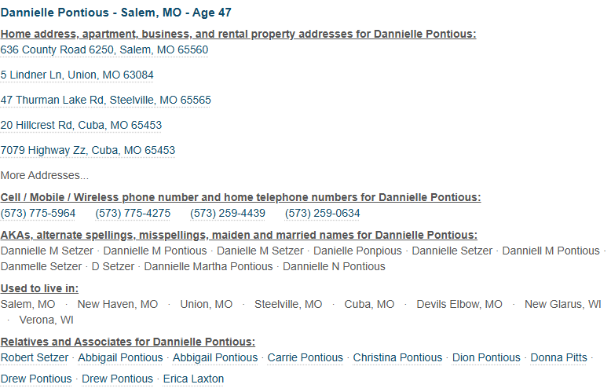Open phone number (573) 259-0634
611x388 pixels.
click(322, 213)
